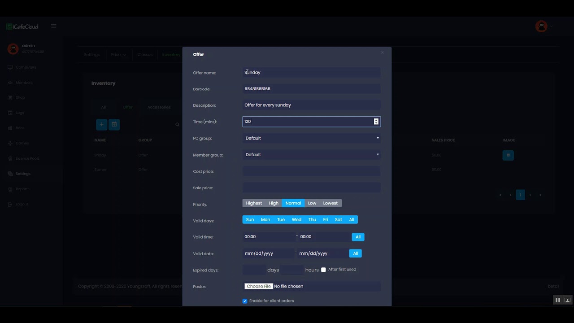Click the add (plus) inventory button
This screenshot has height=323, width=574.
101,124
